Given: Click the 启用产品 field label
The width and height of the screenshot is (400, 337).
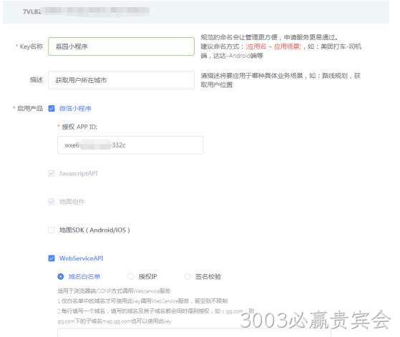Looking at the screenshot, I should click(30, 109).
